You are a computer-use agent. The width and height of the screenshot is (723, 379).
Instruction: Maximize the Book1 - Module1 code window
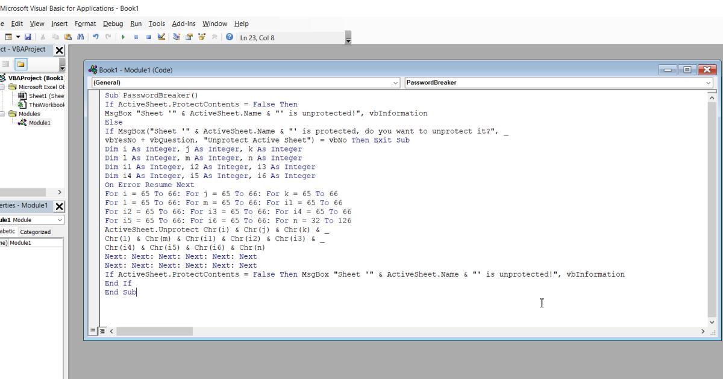click(x=687, y=70)
